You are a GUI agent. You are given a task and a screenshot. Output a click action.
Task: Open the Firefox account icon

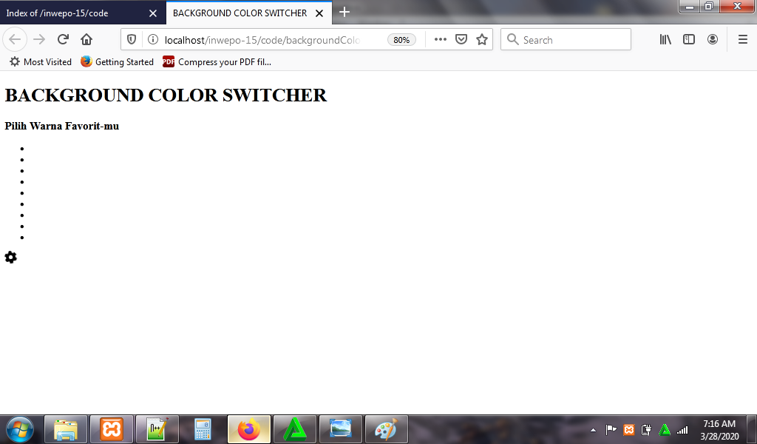pos(713,40)
